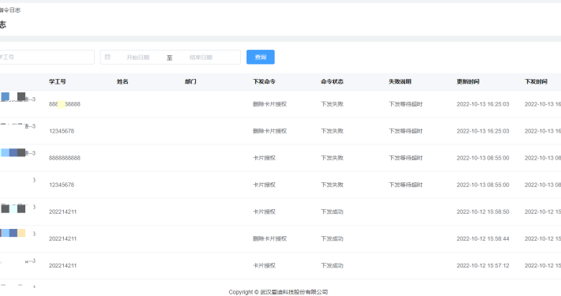Open the 结束日期 end date field

coord(201,57)
